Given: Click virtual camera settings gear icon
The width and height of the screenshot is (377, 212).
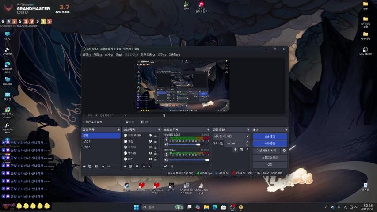Looking at the screenshot, I should 284,151.
